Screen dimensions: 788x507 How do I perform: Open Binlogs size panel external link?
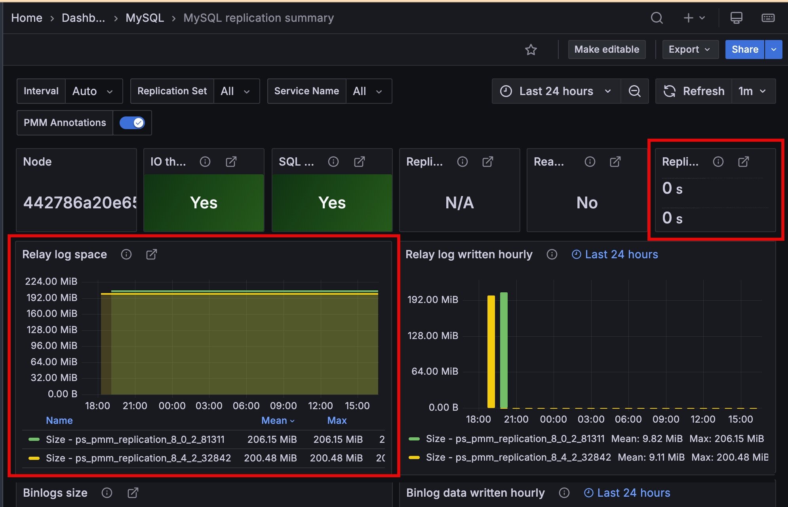coord(133,493)
